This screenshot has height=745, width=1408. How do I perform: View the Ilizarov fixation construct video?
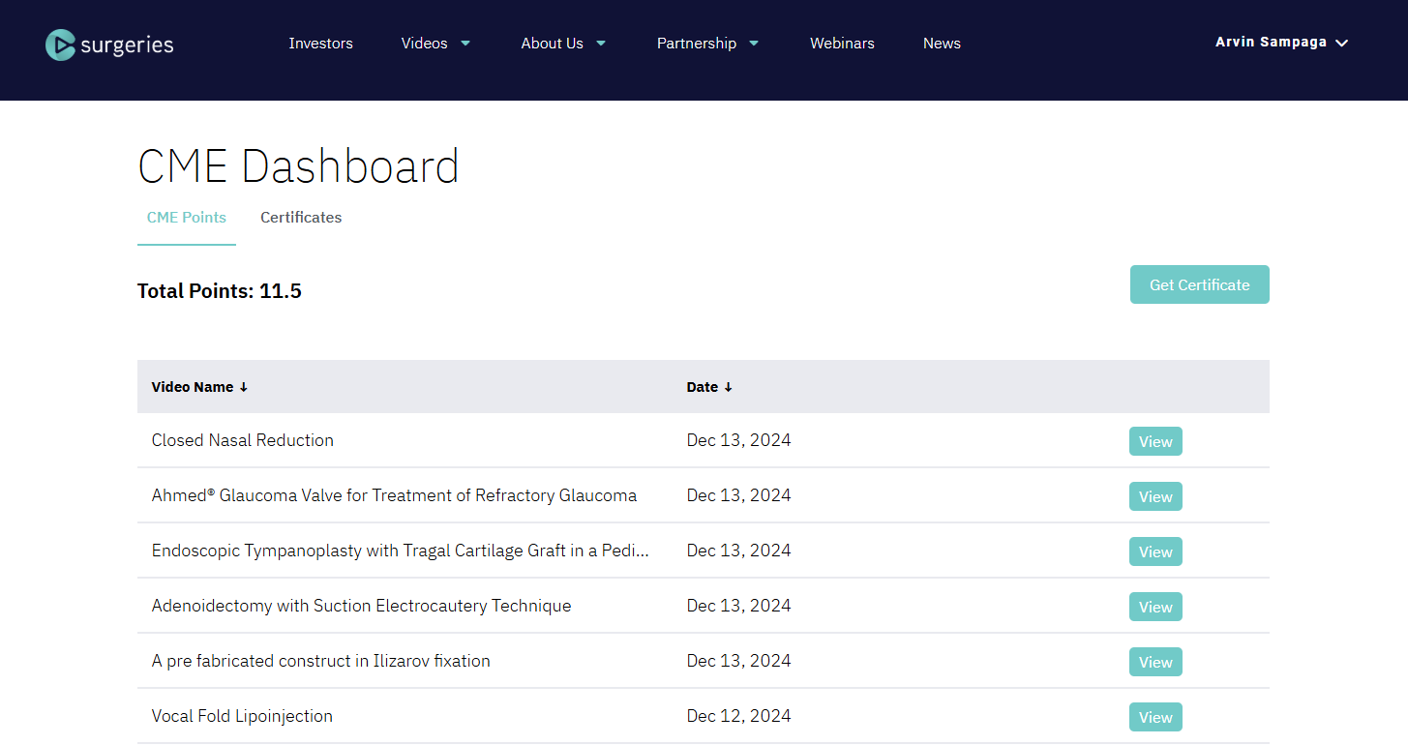(1155, 662)
